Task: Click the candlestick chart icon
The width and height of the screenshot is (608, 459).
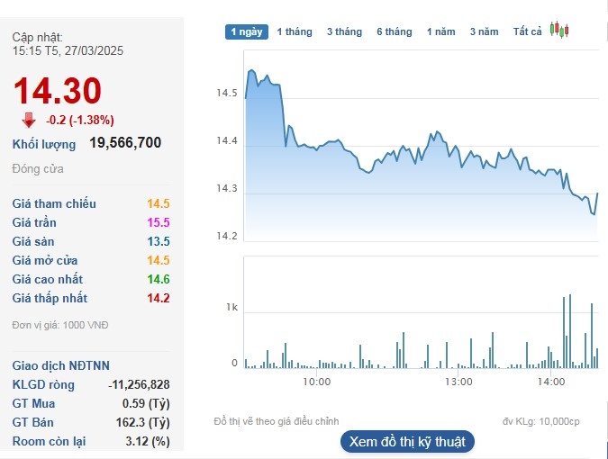Action: (560, 31)
